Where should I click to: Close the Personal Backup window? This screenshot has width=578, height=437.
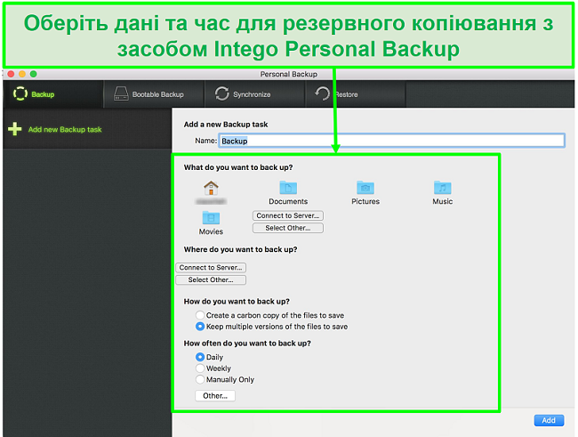click(11, 74)
